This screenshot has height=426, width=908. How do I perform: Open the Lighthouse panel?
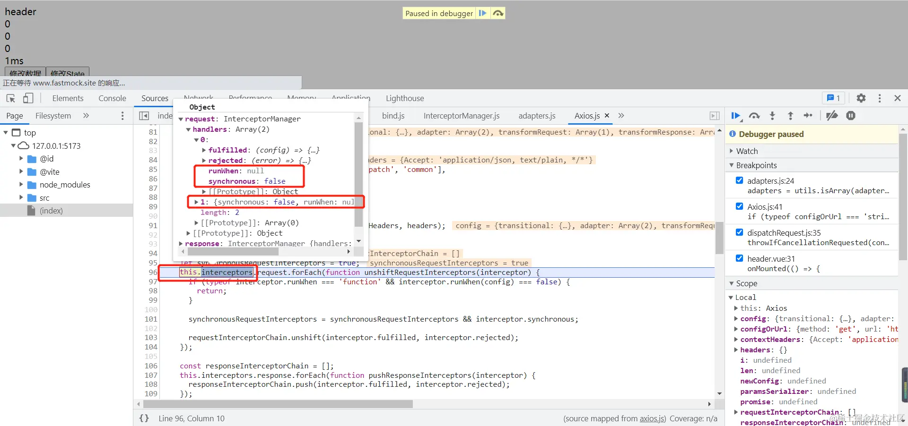(x=405, y=98)
